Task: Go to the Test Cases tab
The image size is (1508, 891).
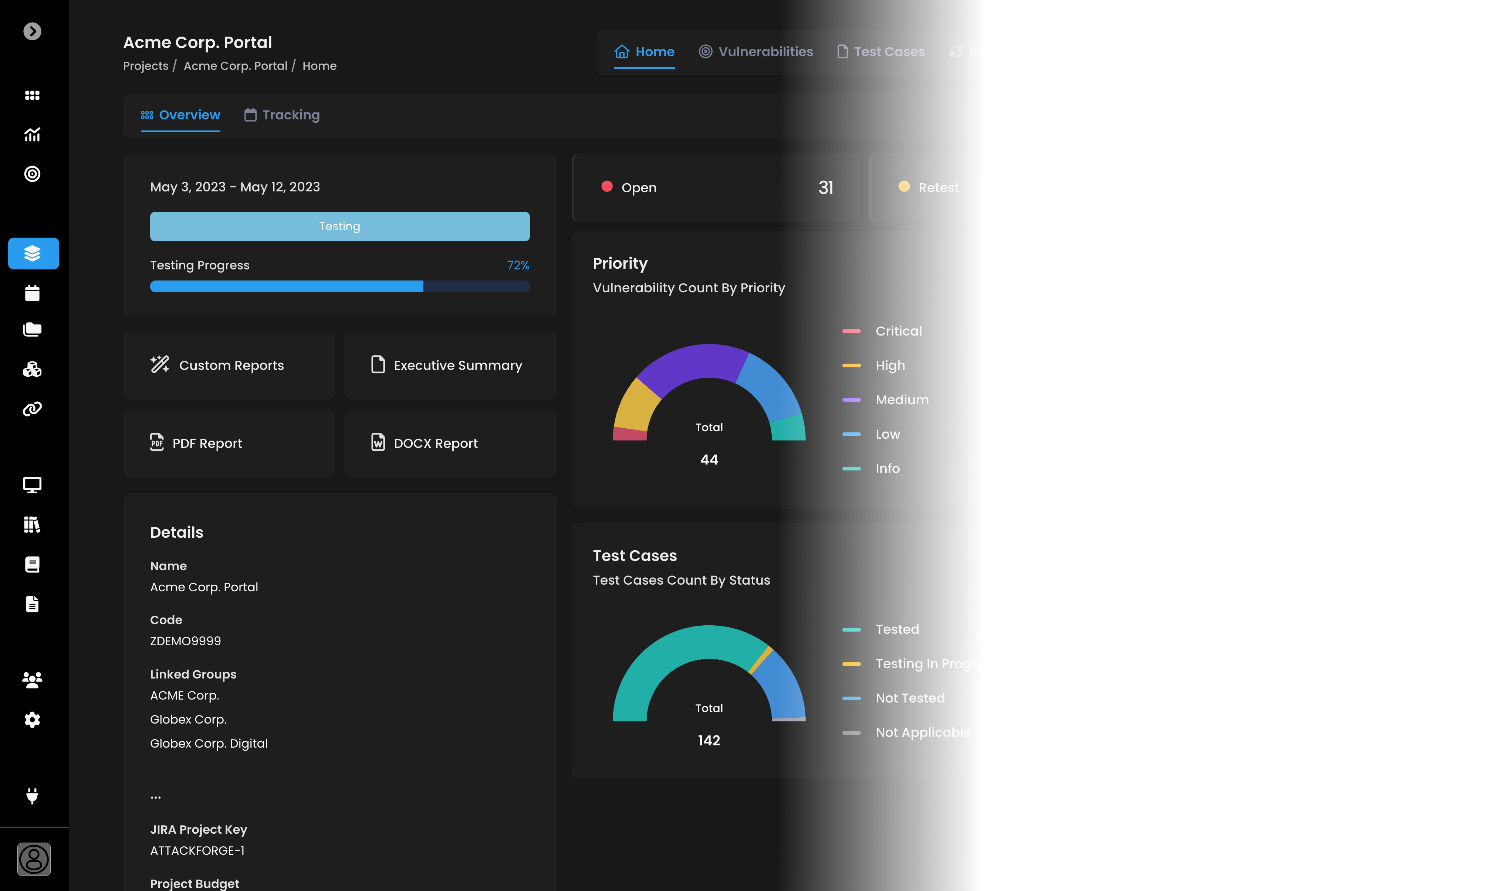Action: point(881,52)
